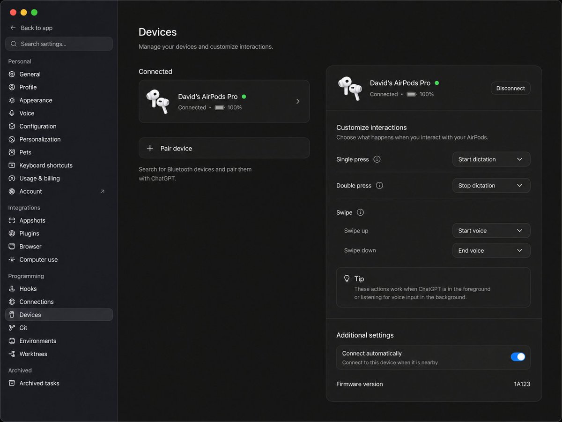Click the Browser icon in sidebar
The width and height of the screenshot is (562, 422).
[x=12, y=246]
